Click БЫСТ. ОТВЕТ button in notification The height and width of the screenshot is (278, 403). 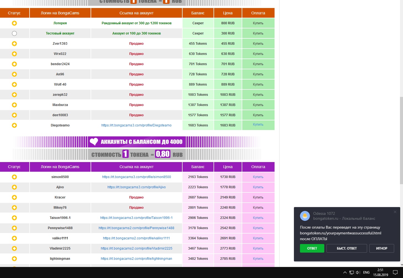[x=347, y=248]
